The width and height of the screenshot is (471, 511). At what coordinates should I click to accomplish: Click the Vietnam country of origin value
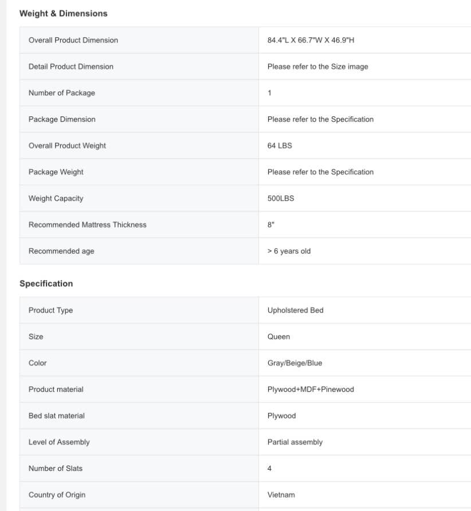281,495
